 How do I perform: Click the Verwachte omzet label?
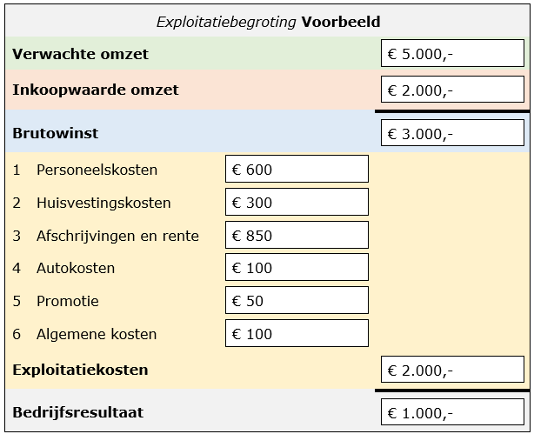click(x=80, y=54)
